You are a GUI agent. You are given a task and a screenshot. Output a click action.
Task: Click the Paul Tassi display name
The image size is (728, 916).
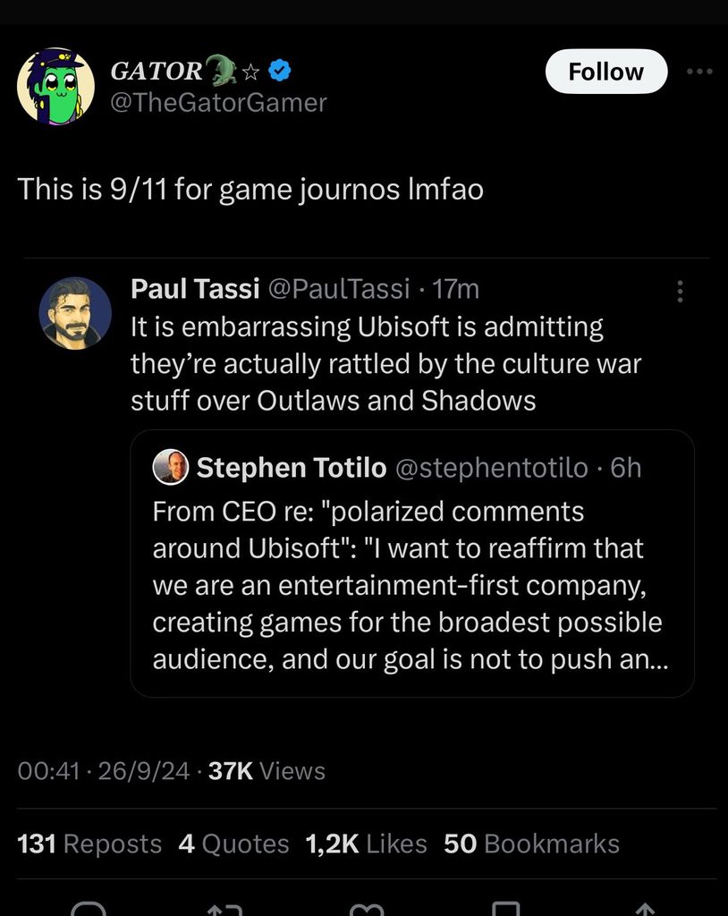pyautogui.click(x=195, y=289)
